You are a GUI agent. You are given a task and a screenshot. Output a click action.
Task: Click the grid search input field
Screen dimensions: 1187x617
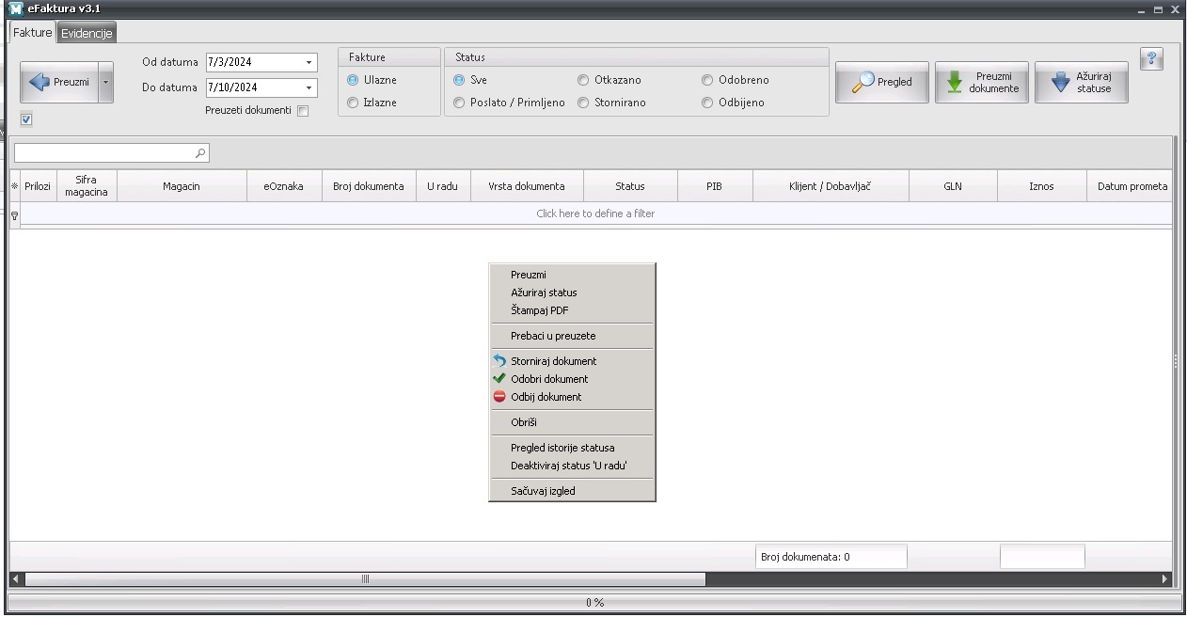[111, 153]
